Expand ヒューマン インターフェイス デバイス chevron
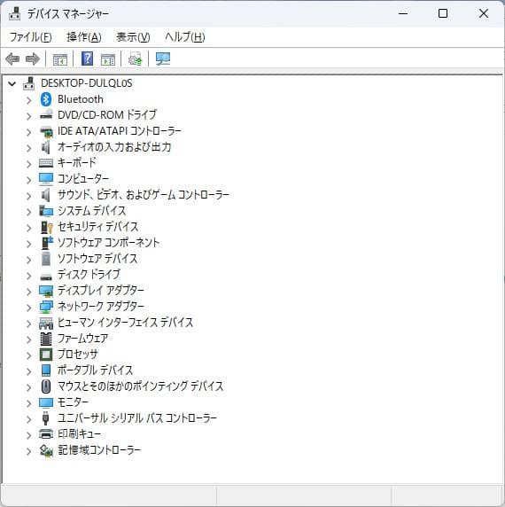Screen dimensions: 505x507 click(28, 324)
